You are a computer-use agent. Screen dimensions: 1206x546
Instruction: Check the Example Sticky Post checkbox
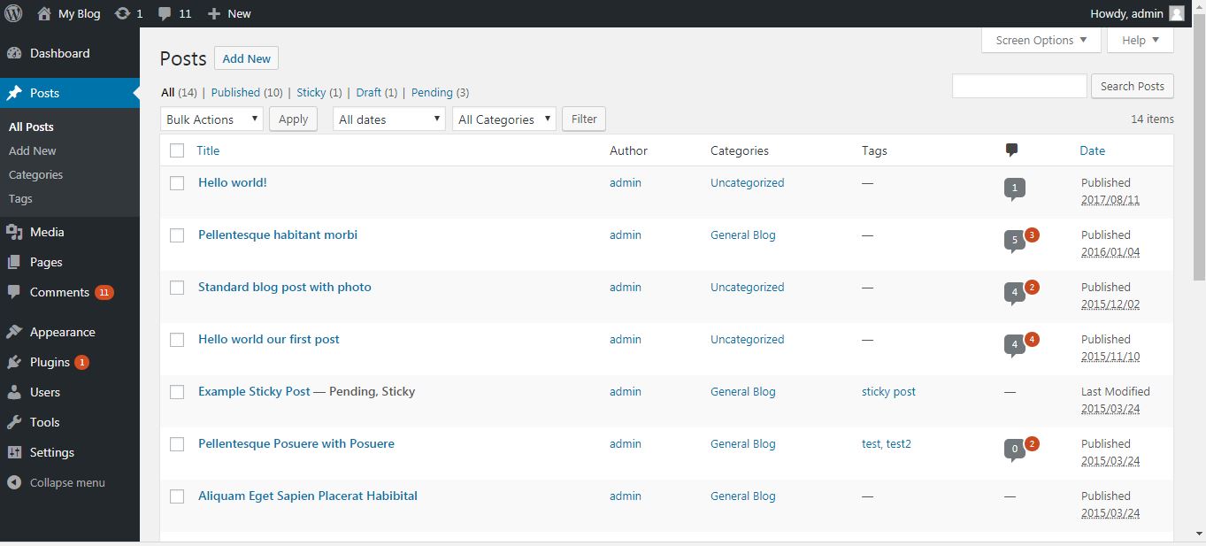pos(177,392)
